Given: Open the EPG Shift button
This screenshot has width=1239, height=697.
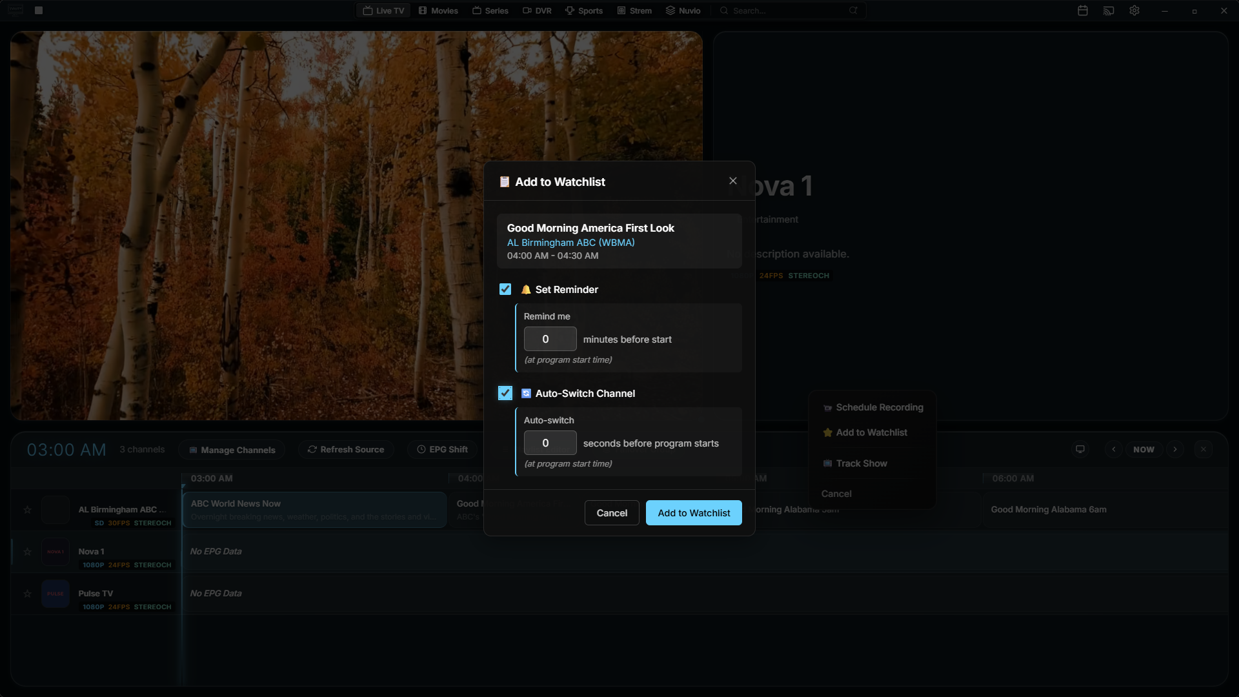Looking at the screenshot, I should pyautogui.click(x=443, y=450).
